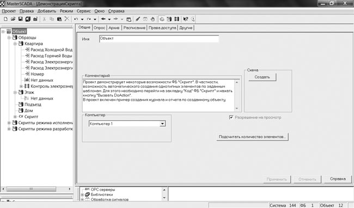
Task: Click the Имя input field
Action: [x=159, y=39]
